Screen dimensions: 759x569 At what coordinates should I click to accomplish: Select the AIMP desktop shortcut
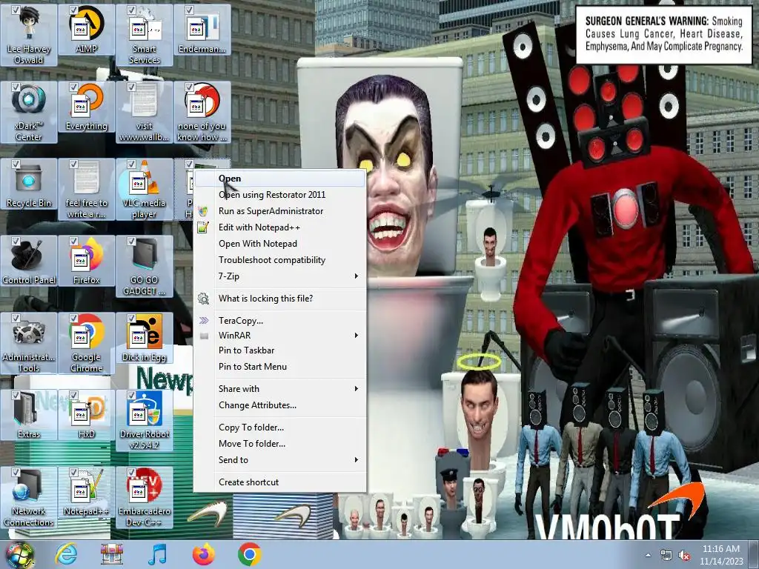(87, 30)
